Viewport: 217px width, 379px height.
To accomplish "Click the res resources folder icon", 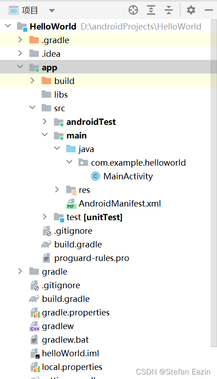I will [x=71, y=190].
